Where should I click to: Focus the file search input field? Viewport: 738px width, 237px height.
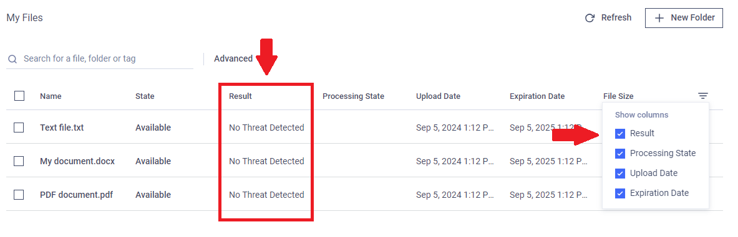(x=100, y=58)
